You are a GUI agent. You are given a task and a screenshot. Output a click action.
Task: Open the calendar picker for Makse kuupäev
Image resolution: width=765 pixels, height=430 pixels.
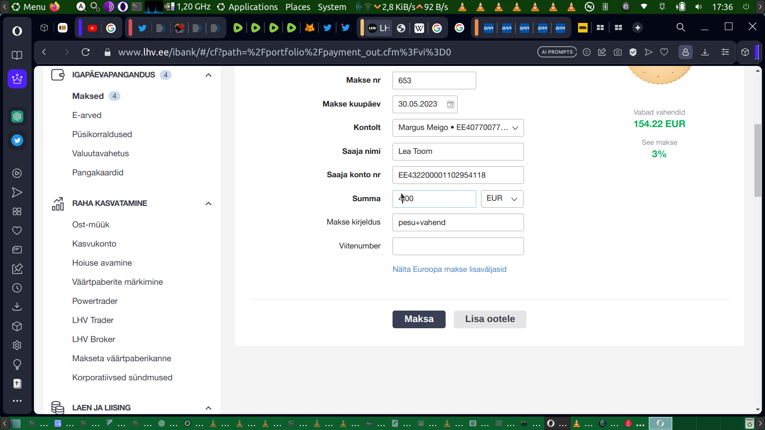click(x=450, y=104)
